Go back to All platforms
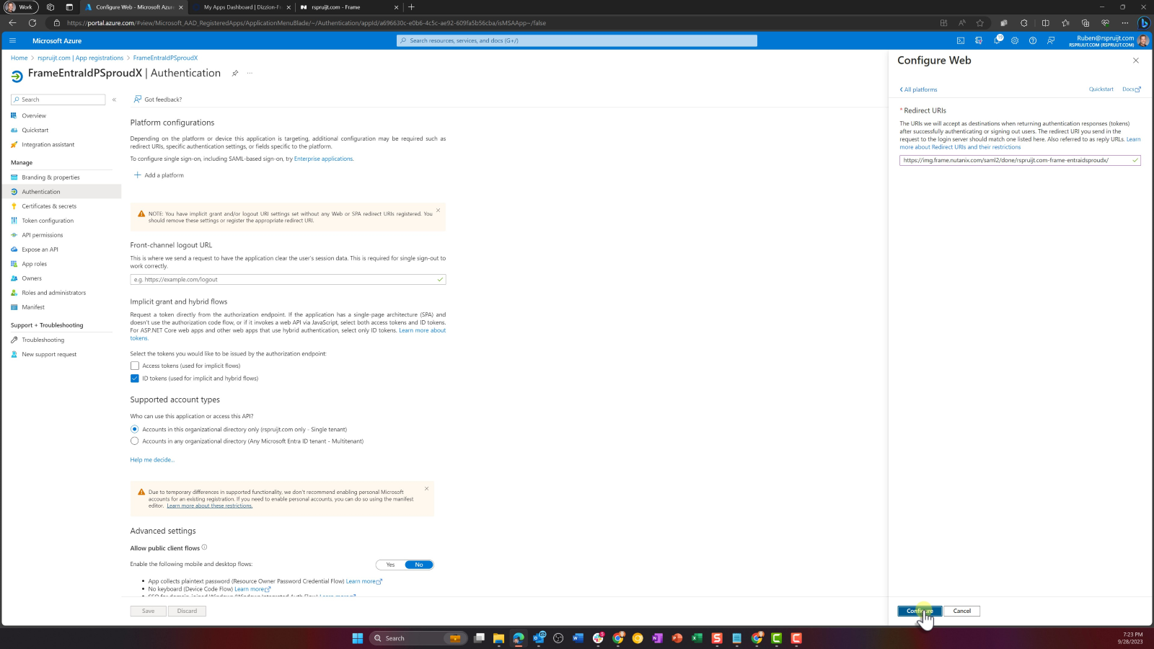 (x=919, y=89)
